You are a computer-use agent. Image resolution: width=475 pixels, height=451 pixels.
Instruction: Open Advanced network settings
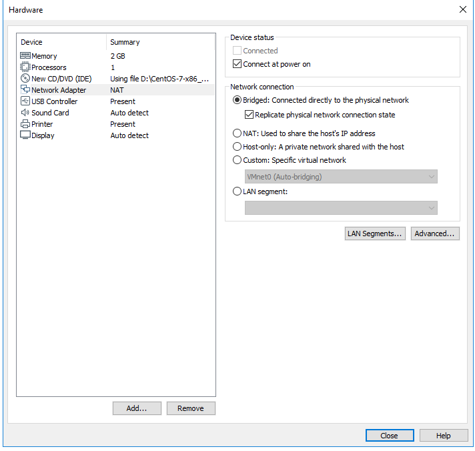pos(435,234)
